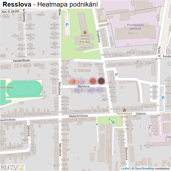The height and width of the screenshot is (171, 171).
Task: Click house number 483/3
Action: tap(99, 90)
